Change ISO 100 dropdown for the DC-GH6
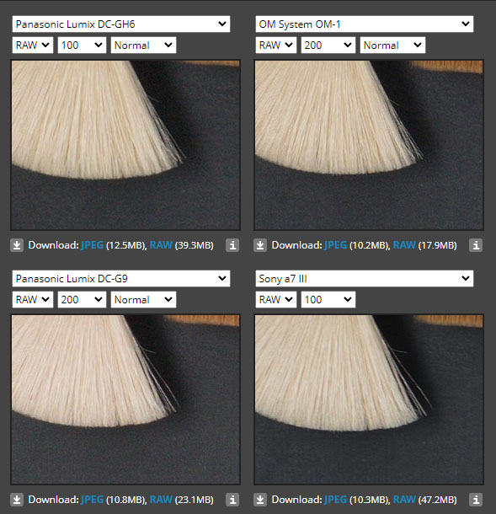The width and height of the screenshot is (496, 514). pos(82,45)
